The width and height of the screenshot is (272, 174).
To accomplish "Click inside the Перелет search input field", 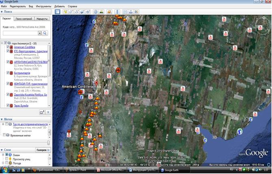I will coord(20,33).
